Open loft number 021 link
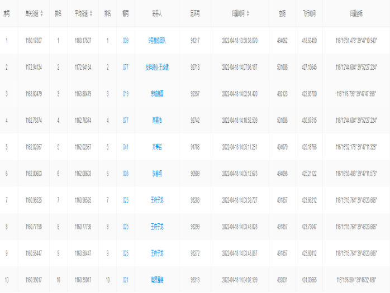 (x=126, y=279)
